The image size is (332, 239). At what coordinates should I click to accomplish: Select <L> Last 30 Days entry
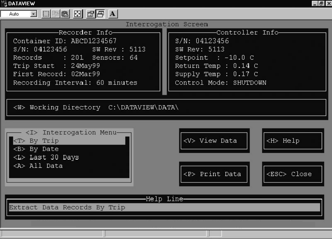point(46,157)
